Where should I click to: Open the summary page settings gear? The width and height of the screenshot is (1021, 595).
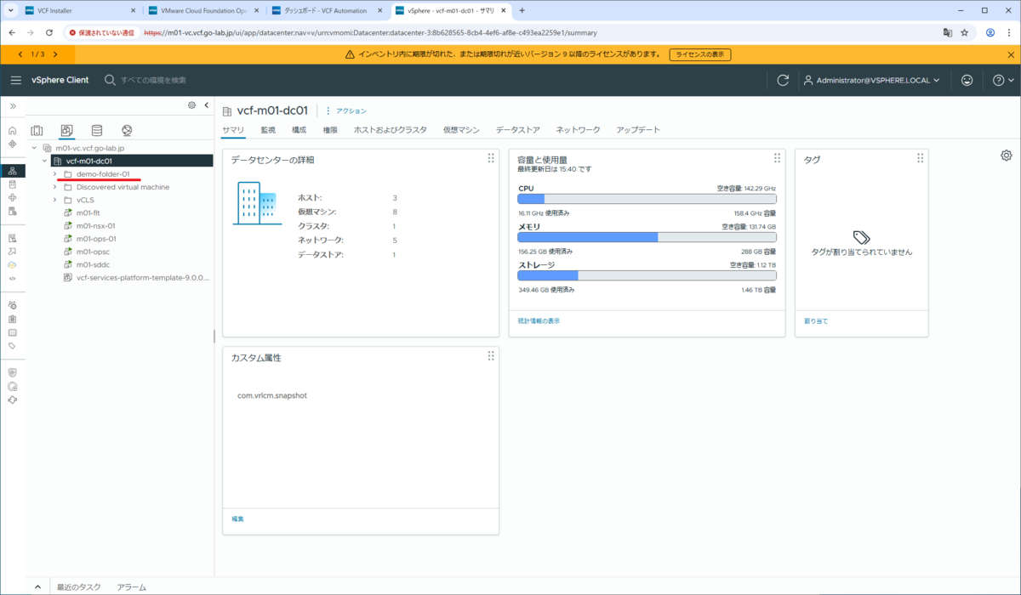coord(1007,156)
